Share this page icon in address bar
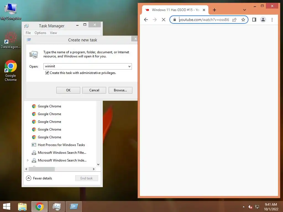 click(234, 20)
